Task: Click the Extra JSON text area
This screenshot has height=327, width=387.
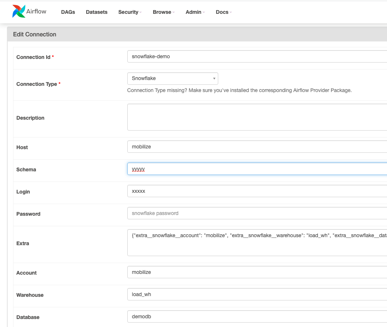Action: pos(257,243)
